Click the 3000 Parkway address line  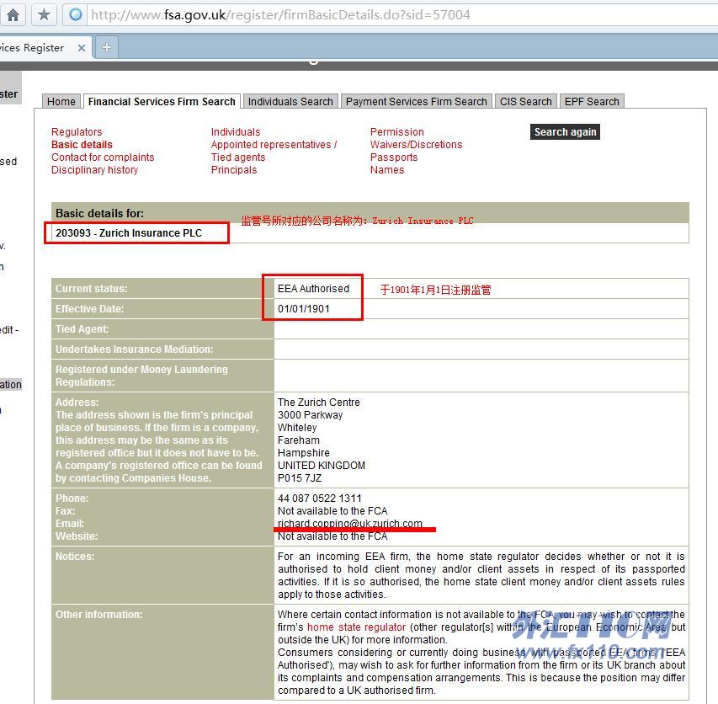coord(310,415)
